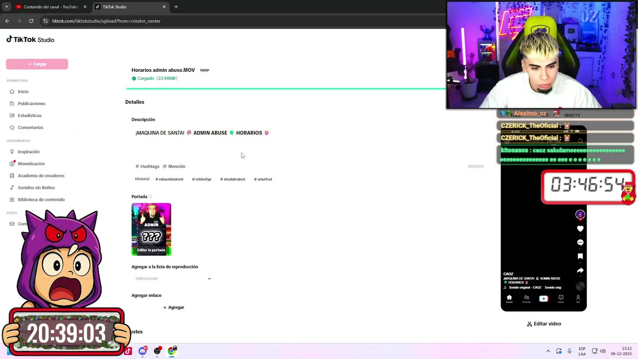Image resolution: width=638 pixels, height=359 pixels.
Task: Click the Me profile icon in preview
Action: point(578,299)
